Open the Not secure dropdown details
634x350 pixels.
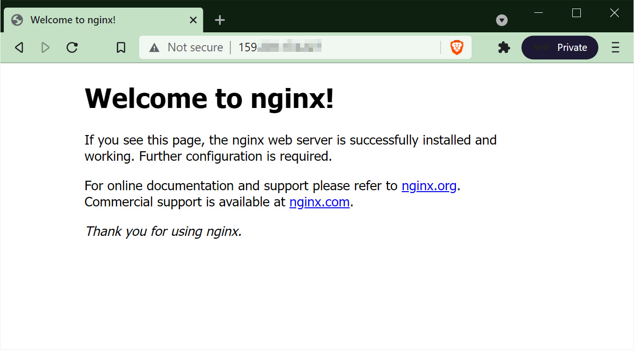coord(154,47)
